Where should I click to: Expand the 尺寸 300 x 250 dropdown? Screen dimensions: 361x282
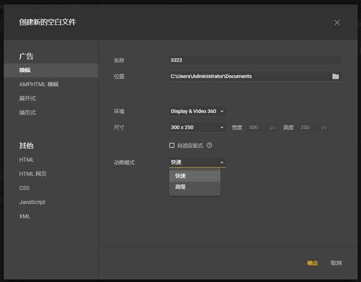197,127
